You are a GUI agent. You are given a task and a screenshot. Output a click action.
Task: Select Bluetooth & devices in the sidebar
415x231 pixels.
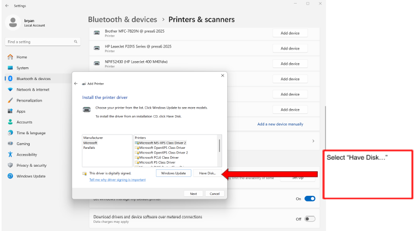click(33, 79)
